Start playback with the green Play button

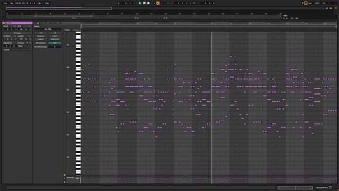[140, 3]
